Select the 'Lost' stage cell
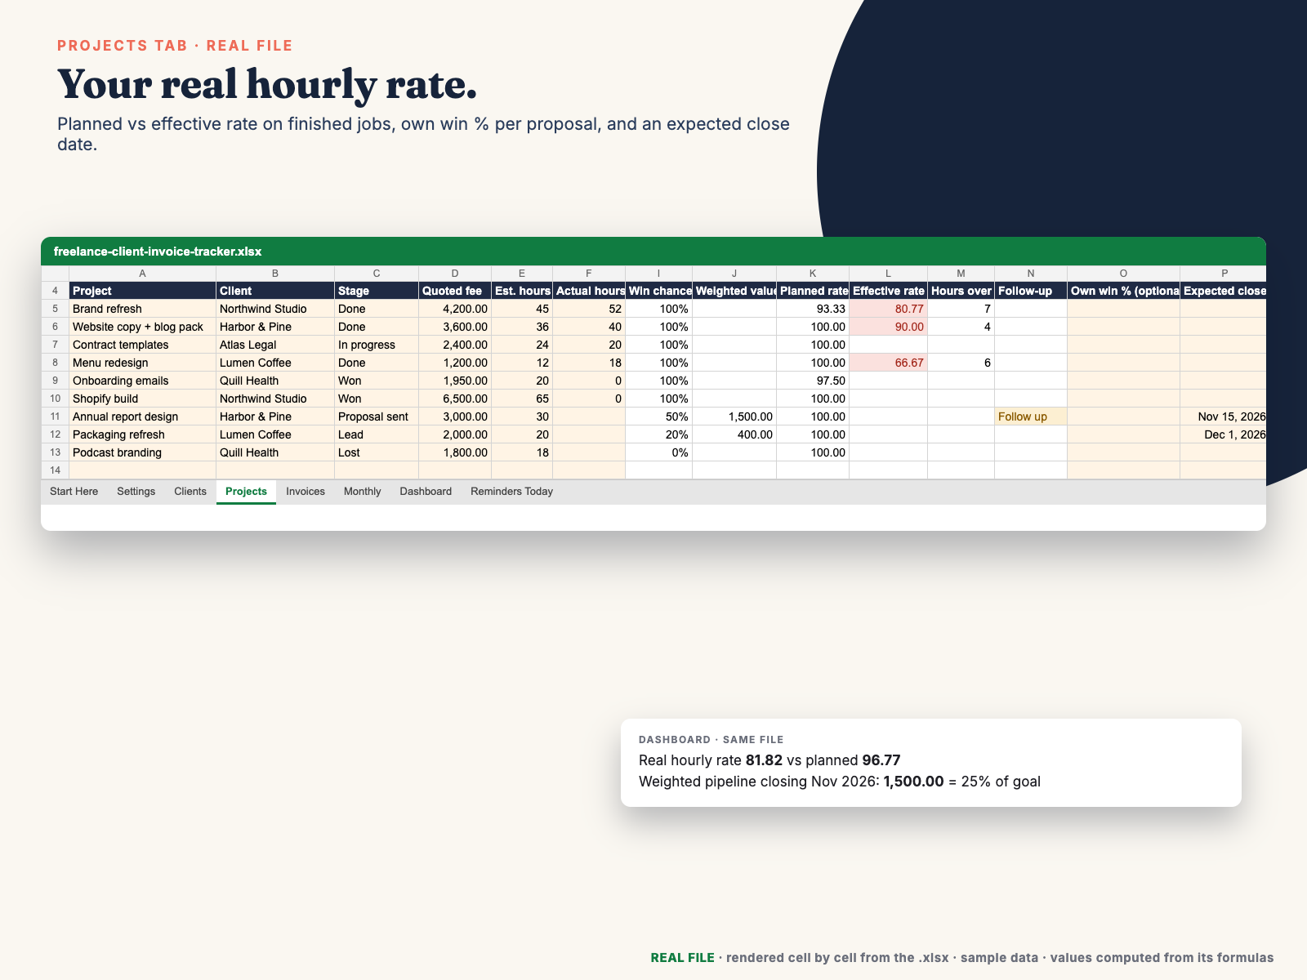 (377, 452)
